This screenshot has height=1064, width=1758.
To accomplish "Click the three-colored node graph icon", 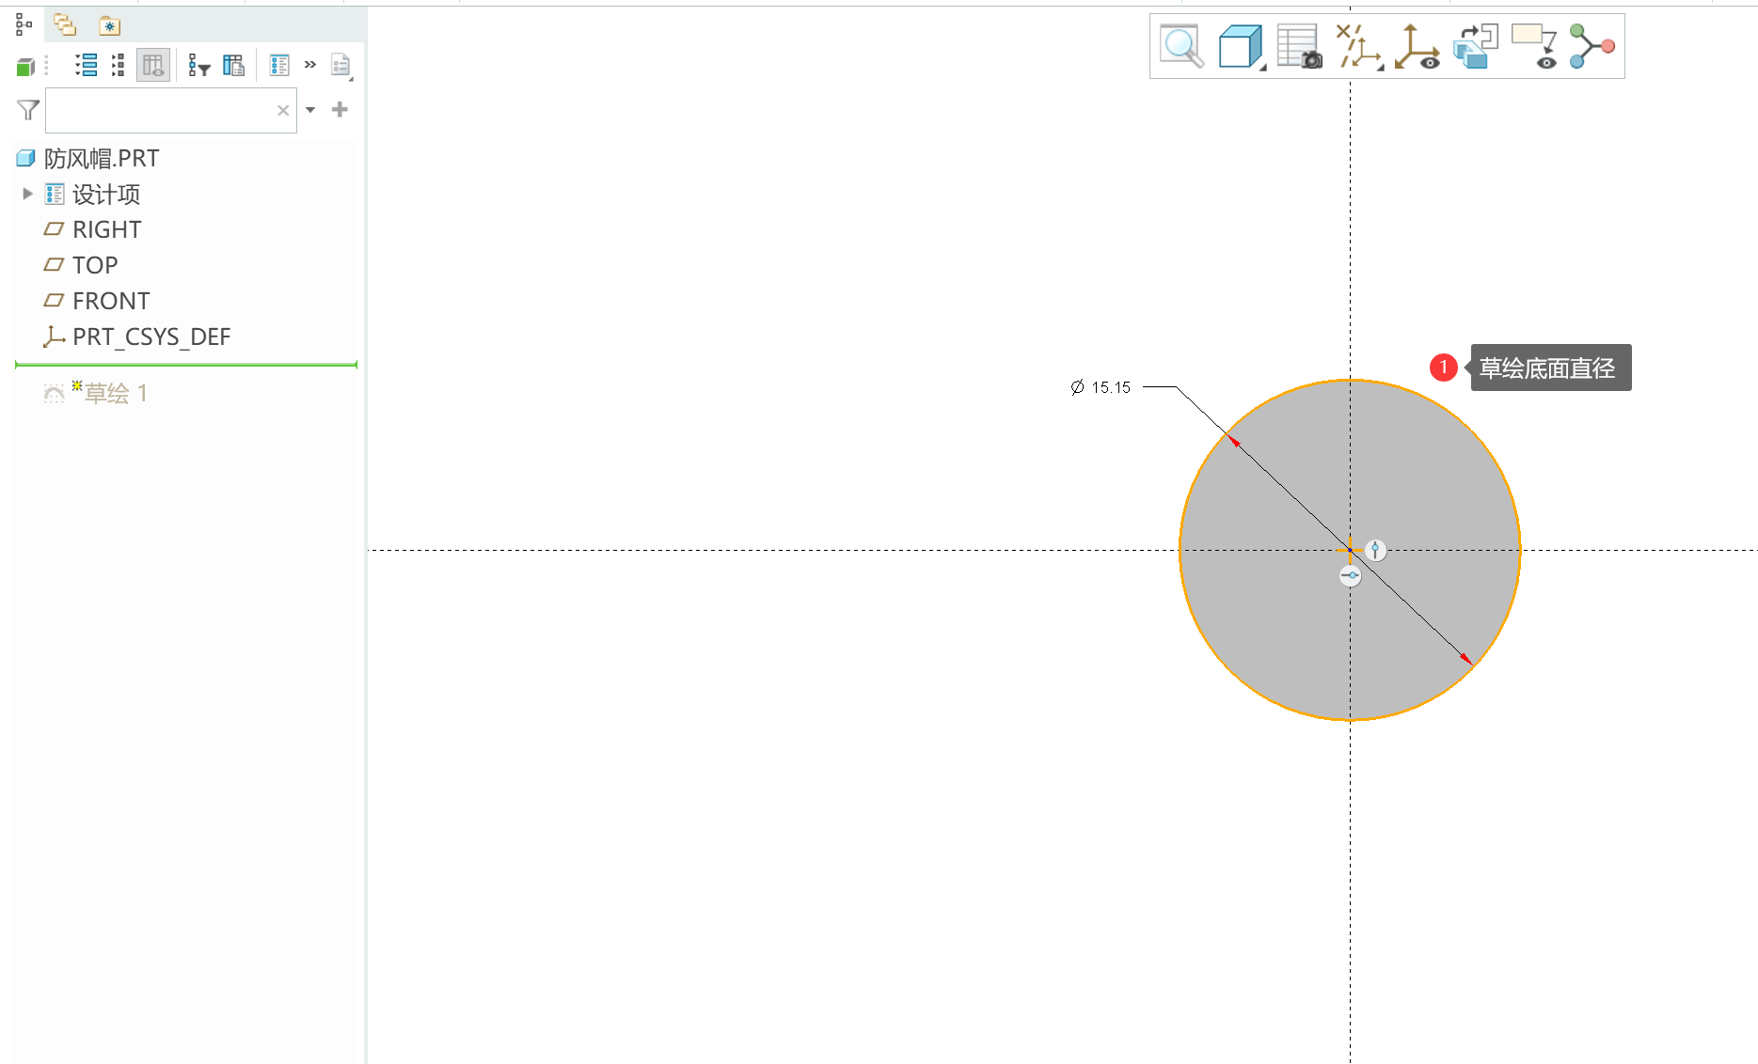I will [x=1592, y=46].
